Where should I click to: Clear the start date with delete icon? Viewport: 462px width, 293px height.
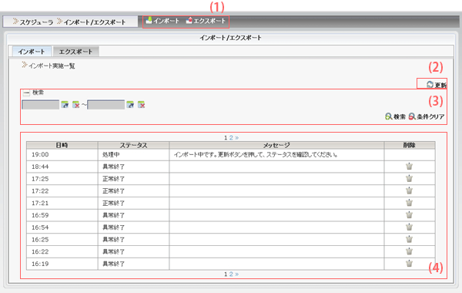pos(76,105)
